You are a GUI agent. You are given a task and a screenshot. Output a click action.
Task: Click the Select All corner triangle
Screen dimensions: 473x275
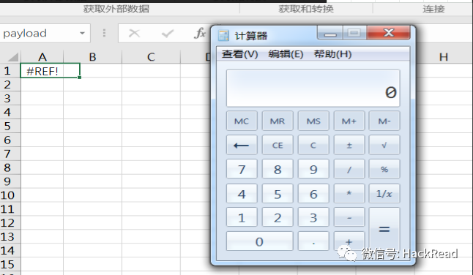[x=12, y=56]
